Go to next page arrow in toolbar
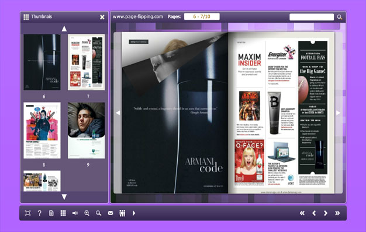The image size is (366, 232). (326, 213)
